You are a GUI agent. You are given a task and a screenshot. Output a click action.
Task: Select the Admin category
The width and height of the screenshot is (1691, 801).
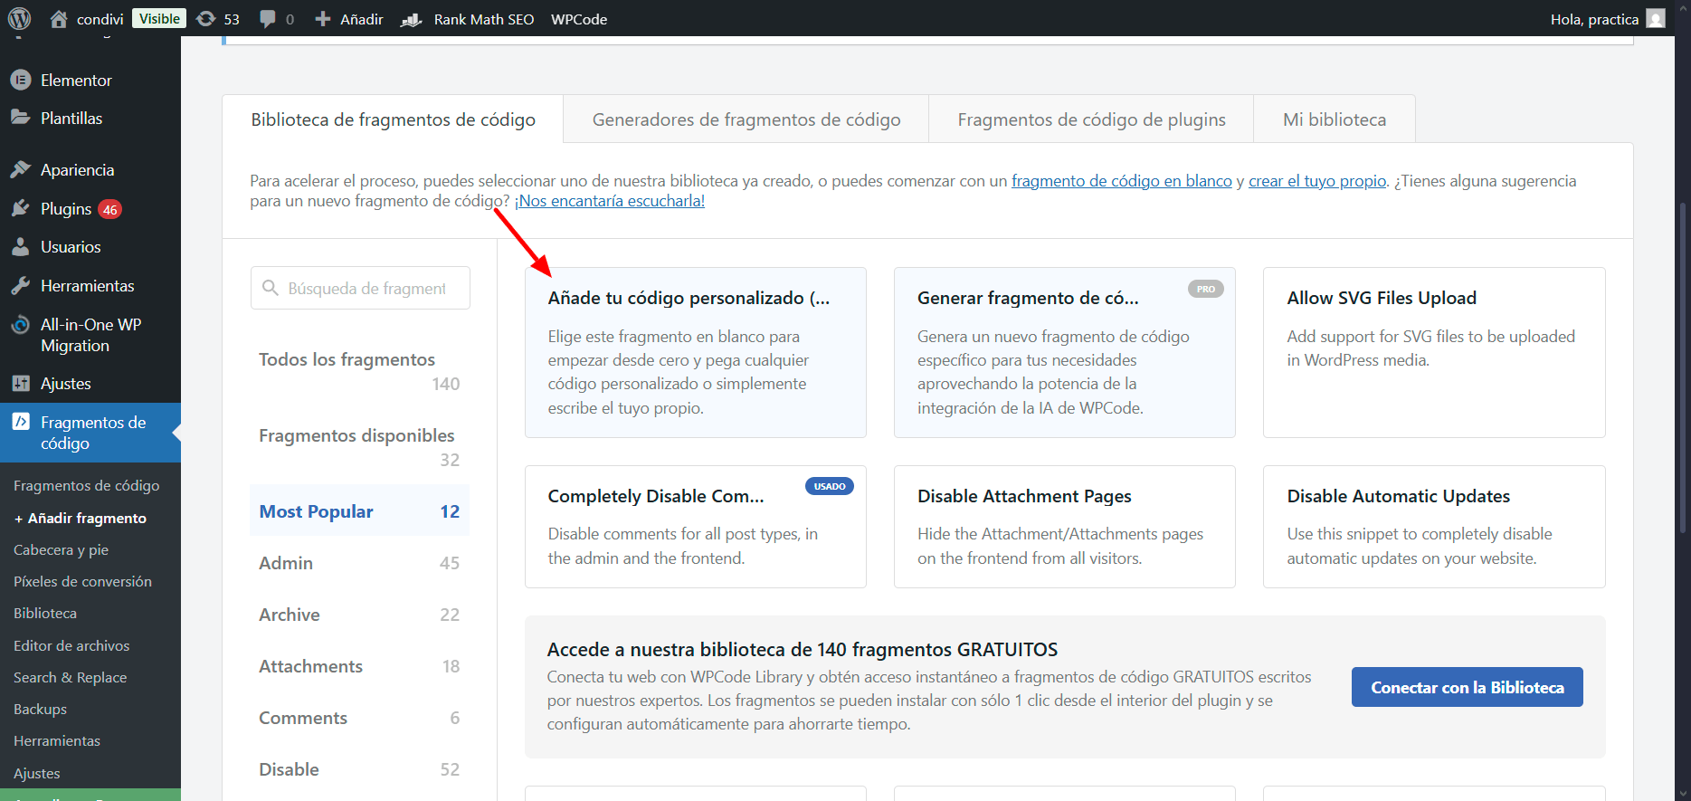(x=359, y=563)
